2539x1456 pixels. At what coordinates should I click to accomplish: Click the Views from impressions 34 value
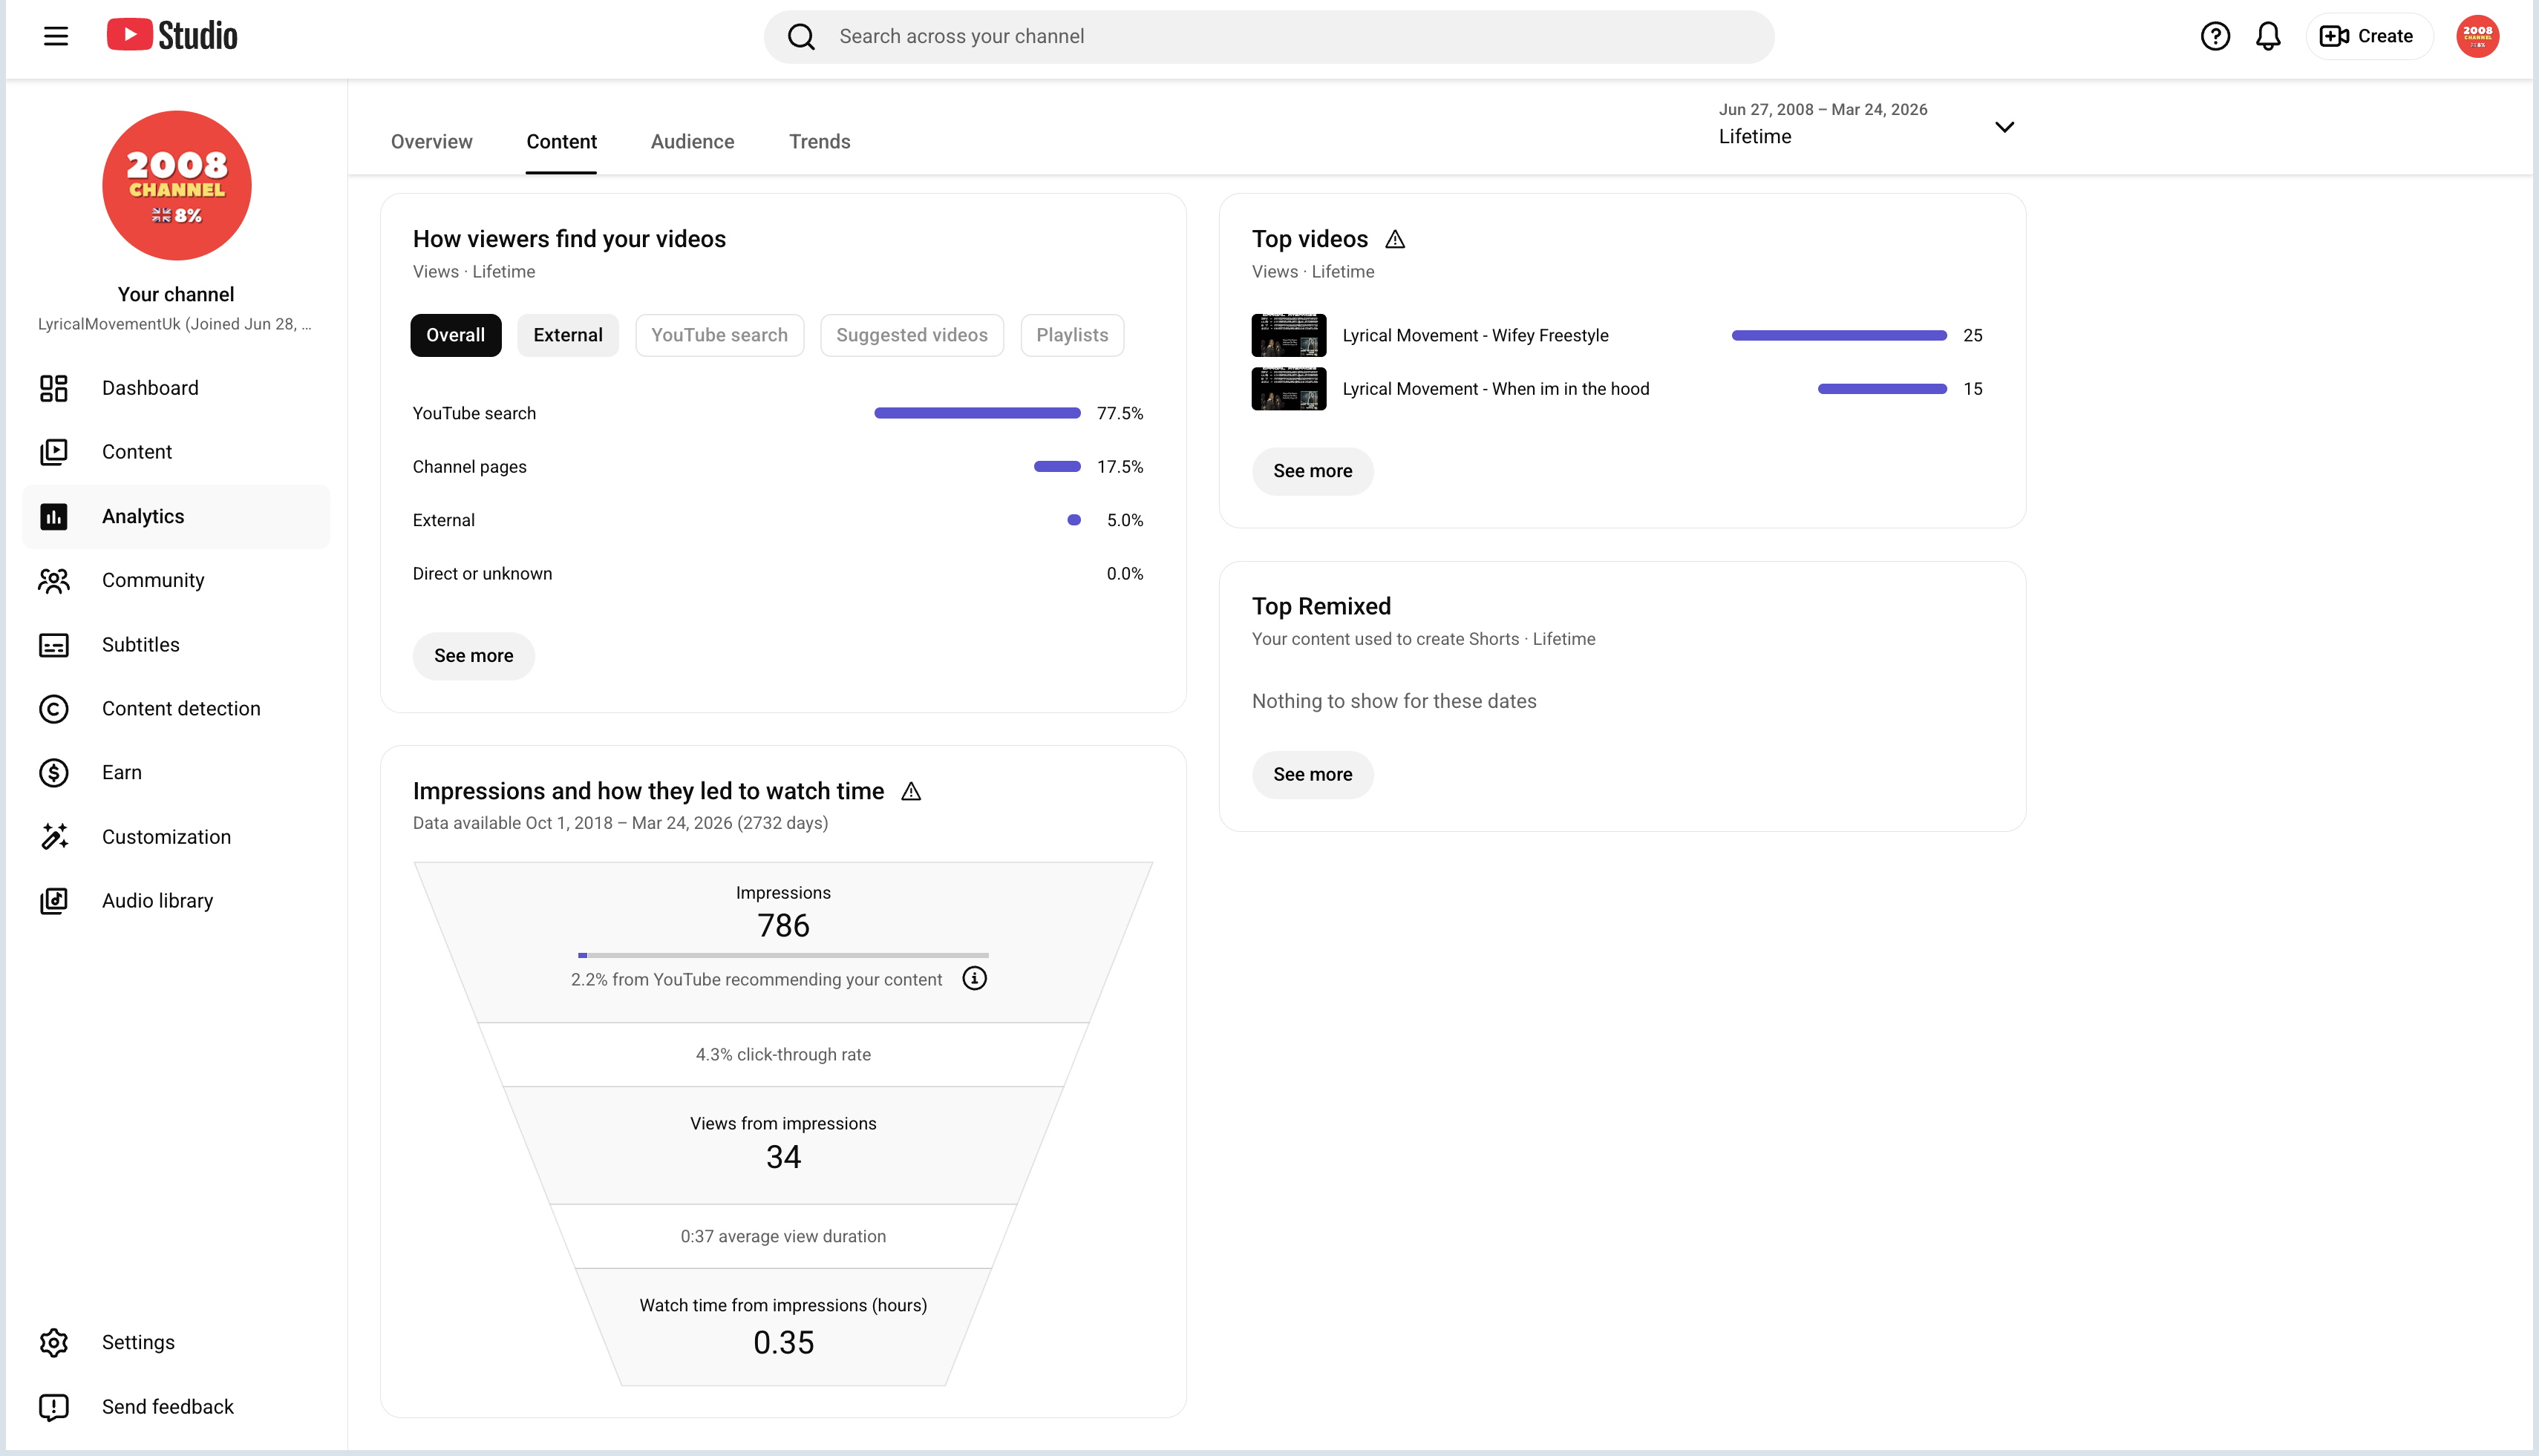click(783, 1157)
